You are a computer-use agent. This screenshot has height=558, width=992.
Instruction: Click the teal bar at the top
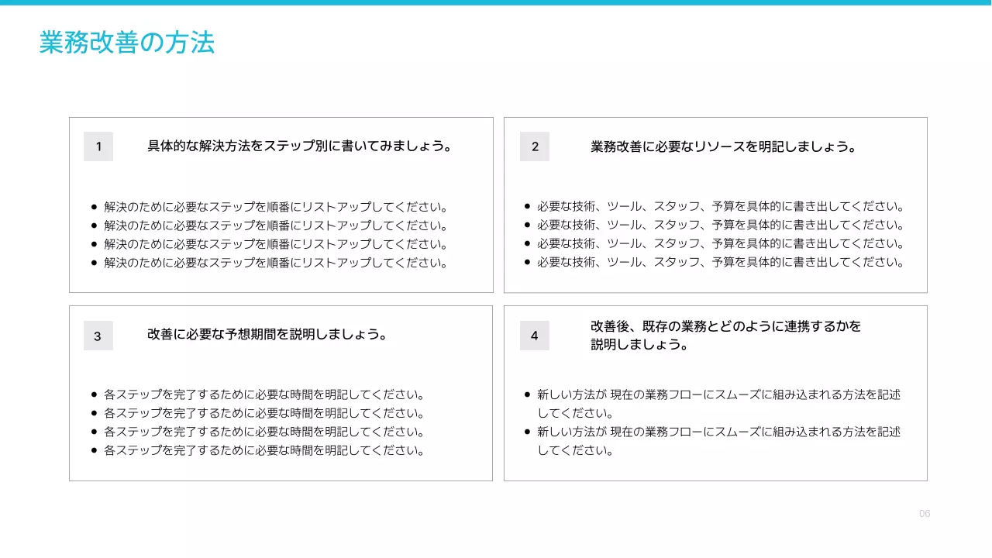point(496,3)
